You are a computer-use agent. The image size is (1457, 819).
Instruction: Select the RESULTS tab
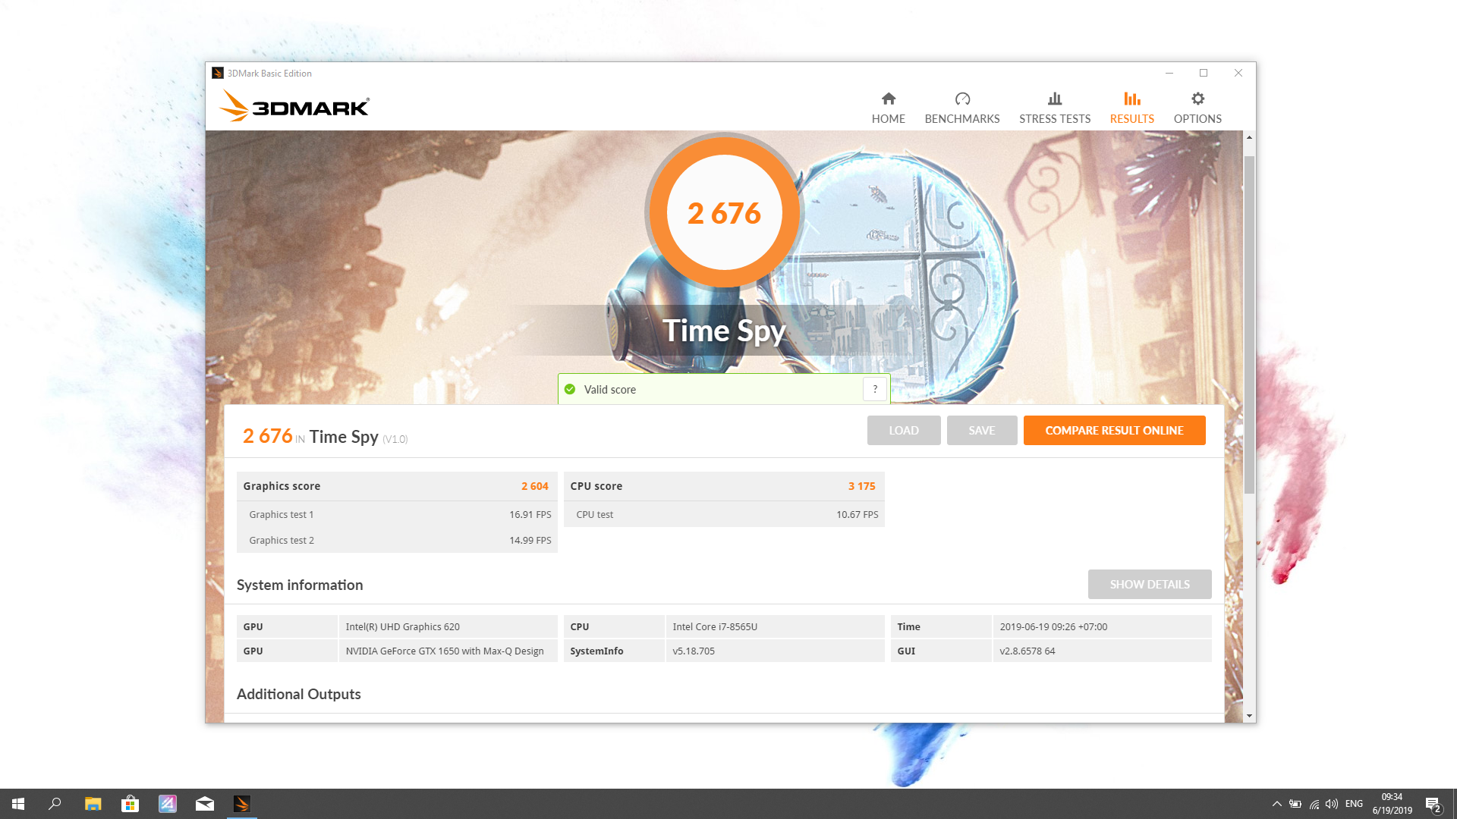[x=1131, y=108]
